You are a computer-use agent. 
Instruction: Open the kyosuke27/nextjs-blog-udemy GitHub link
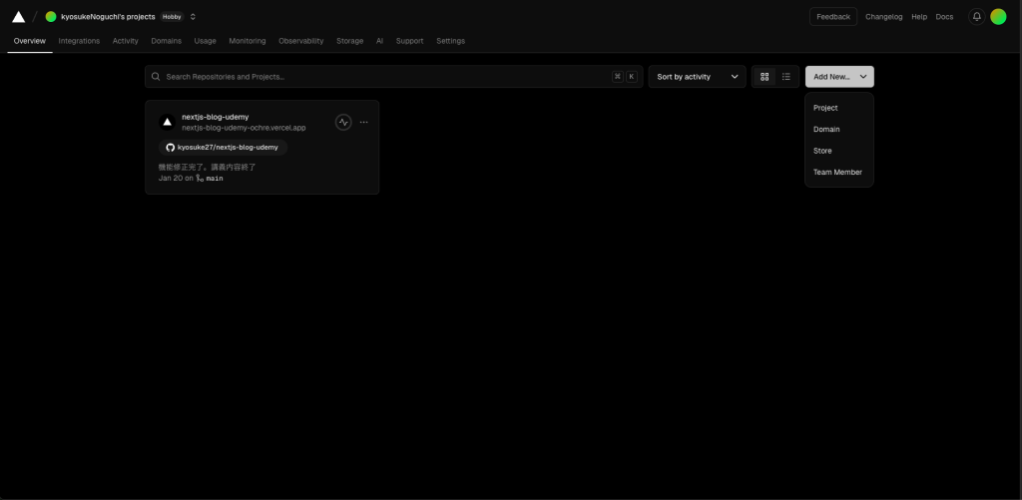coord(222,147)
